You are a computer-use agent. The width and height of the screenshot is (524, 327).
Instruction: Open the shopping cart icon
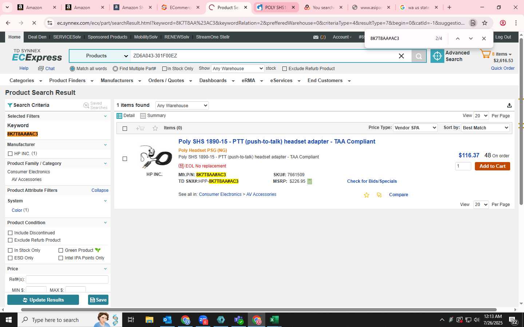[x=485, y=54]
